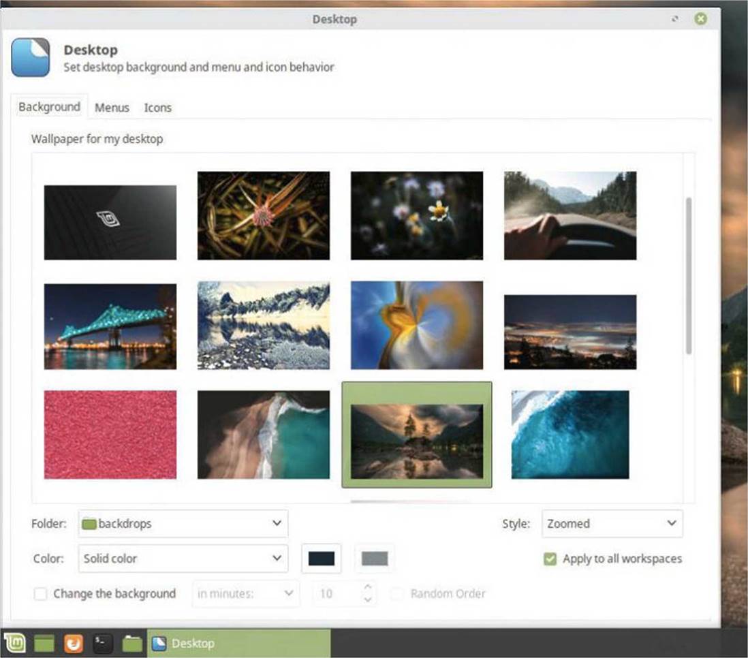This screenshot has width=748, height=658.
Task: Click the Show Desktop taskbar icon
Action: (x=44, y=644)
